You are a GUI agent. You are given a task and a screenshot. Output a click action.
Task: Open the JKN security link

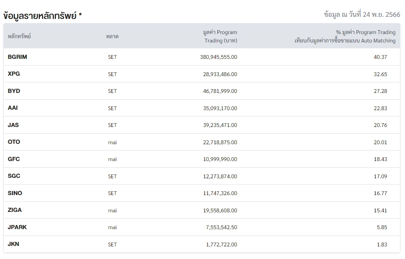point(13,244)
